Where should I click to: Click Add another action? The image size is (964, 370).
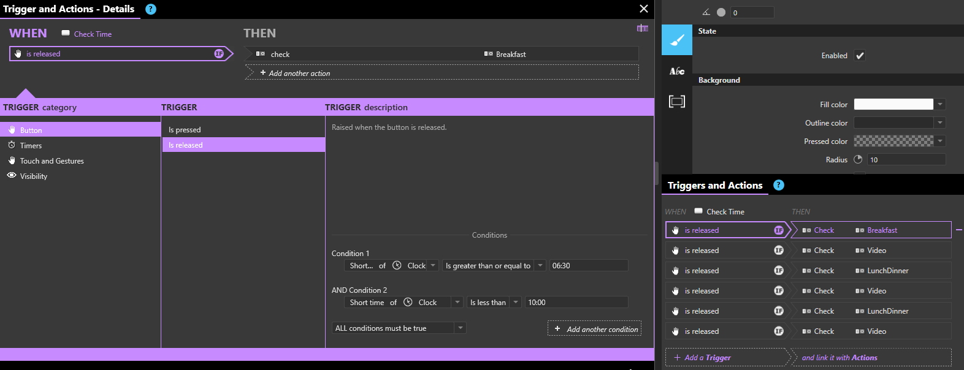442,73
